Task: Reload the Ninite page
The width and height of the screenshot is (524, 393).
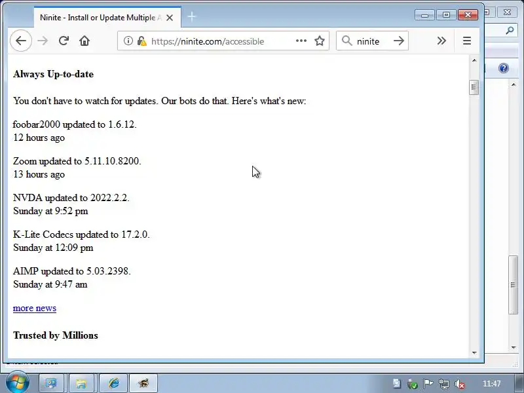Action: pos(64,41)
